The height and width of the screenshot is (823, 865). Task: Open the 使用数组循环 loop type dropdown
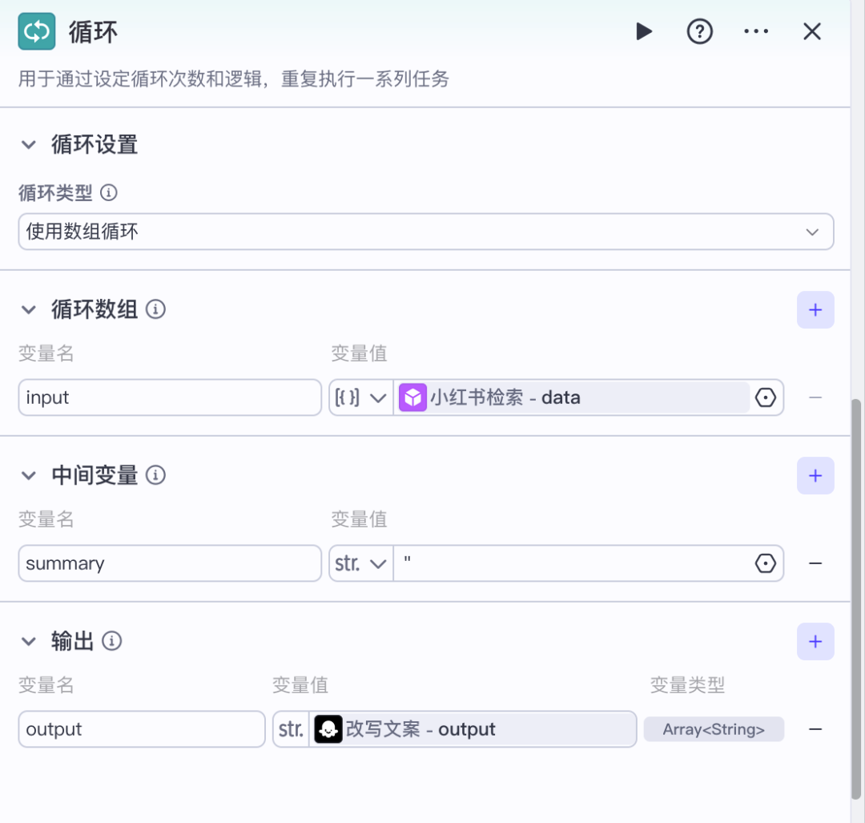425,232
